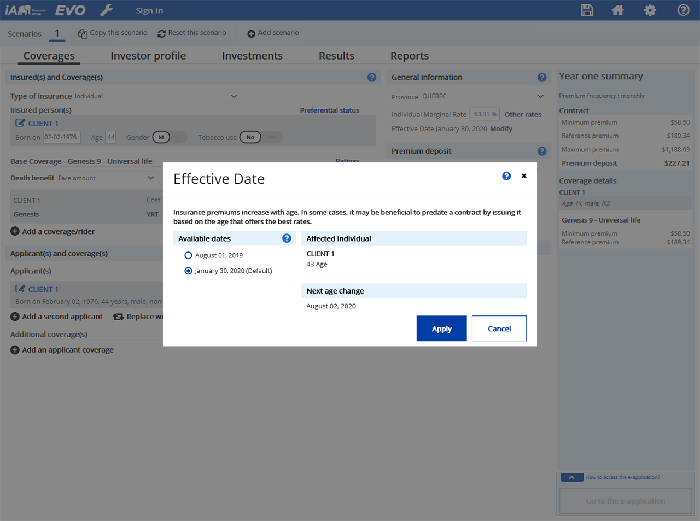This screenshot has width=700, height=521.
Task: Click the edit icon beside insured CLIENT 1
Action: point(20,123)
